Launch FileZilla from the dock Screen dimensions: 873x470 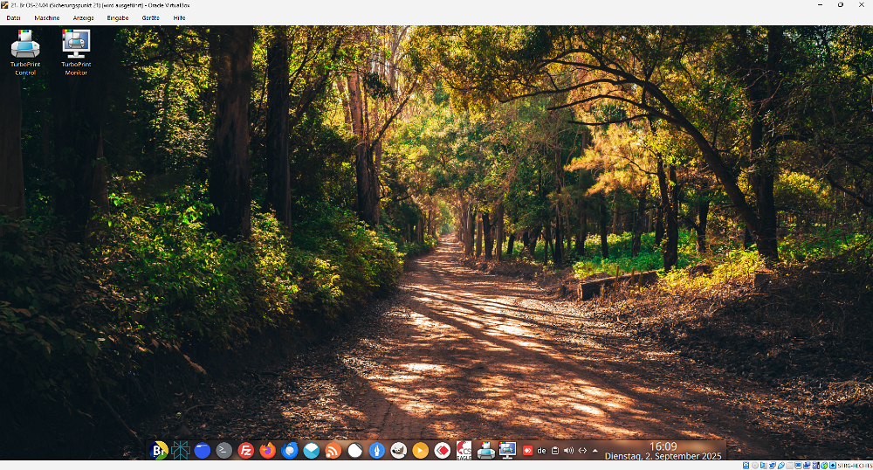click(246, 451)
